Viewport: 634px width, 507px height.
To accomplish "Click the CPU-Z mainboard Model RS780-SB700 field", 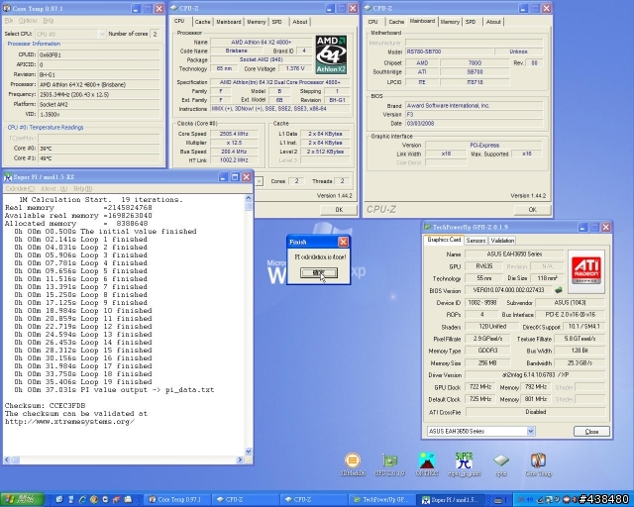I will (449, 51).
